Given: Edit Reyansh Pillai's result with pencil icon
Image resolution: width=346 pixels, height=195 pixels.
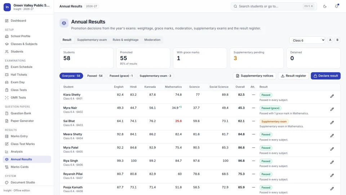Looking at the screenshot, I should pos(332,175).
